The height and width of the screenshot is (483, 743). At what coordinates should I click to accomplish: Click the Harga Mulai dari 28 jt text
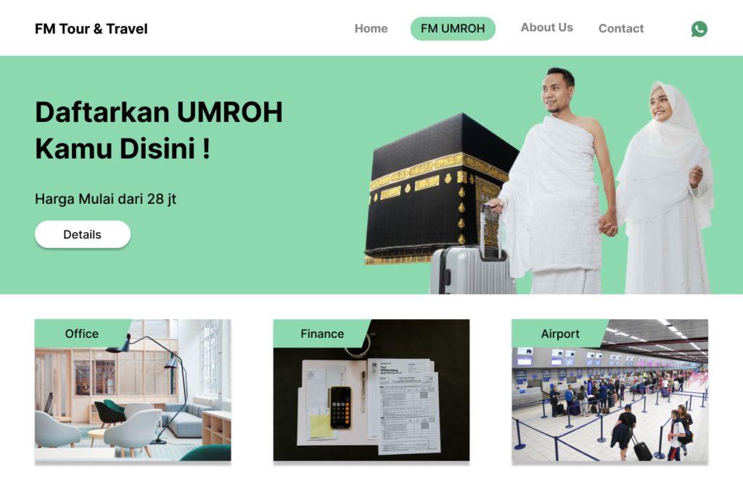pos(105,199)
